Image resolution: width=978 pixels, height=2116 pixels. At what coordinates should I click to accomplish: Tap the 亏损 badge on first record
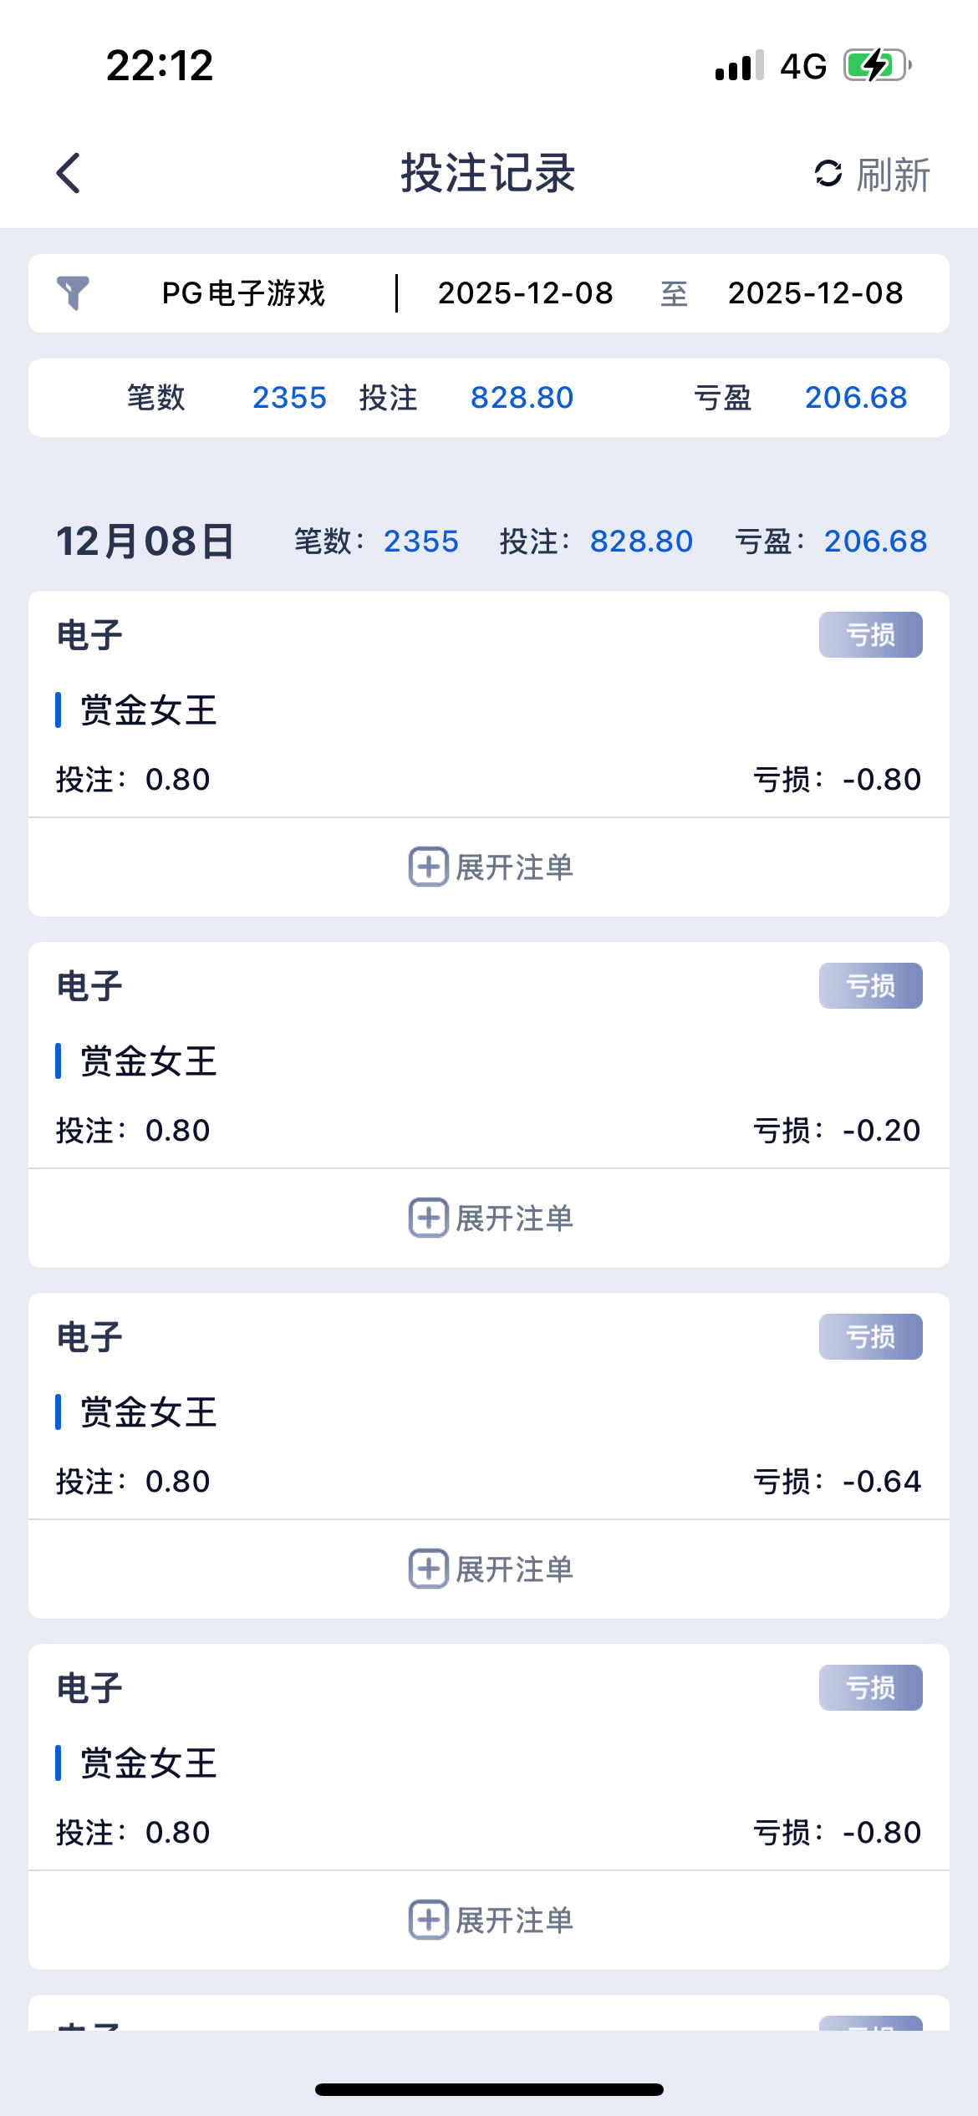click(870, 635)
